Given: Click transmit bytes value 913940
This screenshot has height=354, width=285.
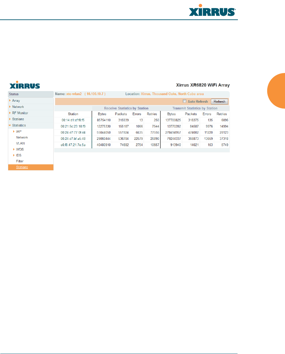Looking at the screenshot, I should [176, 145].
